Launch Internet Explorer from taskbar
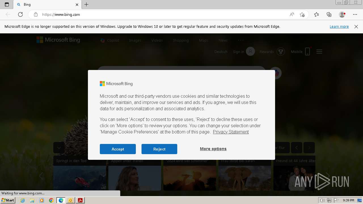363x204 pixels. pyautogui.click(x=22, y=200)
